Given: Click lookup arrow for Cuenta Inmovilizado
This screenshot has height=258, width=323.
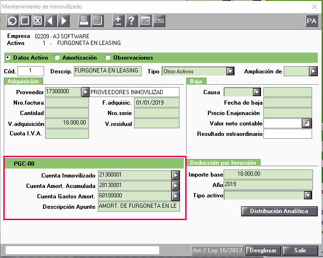Looking at the screenshot, I should pos(176,176).
